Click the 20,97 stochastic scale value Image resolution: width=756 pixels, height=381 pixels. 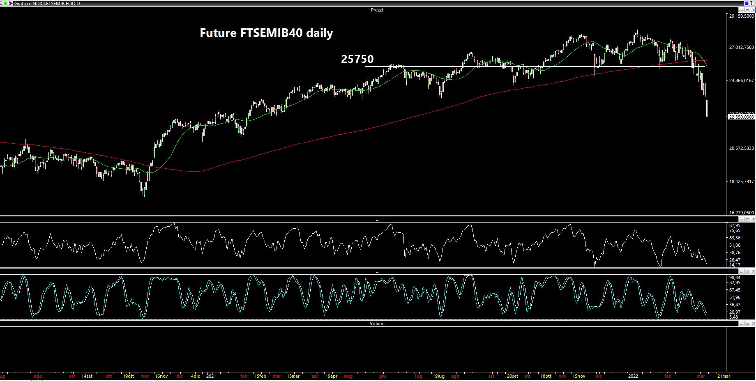click(735, 312)
